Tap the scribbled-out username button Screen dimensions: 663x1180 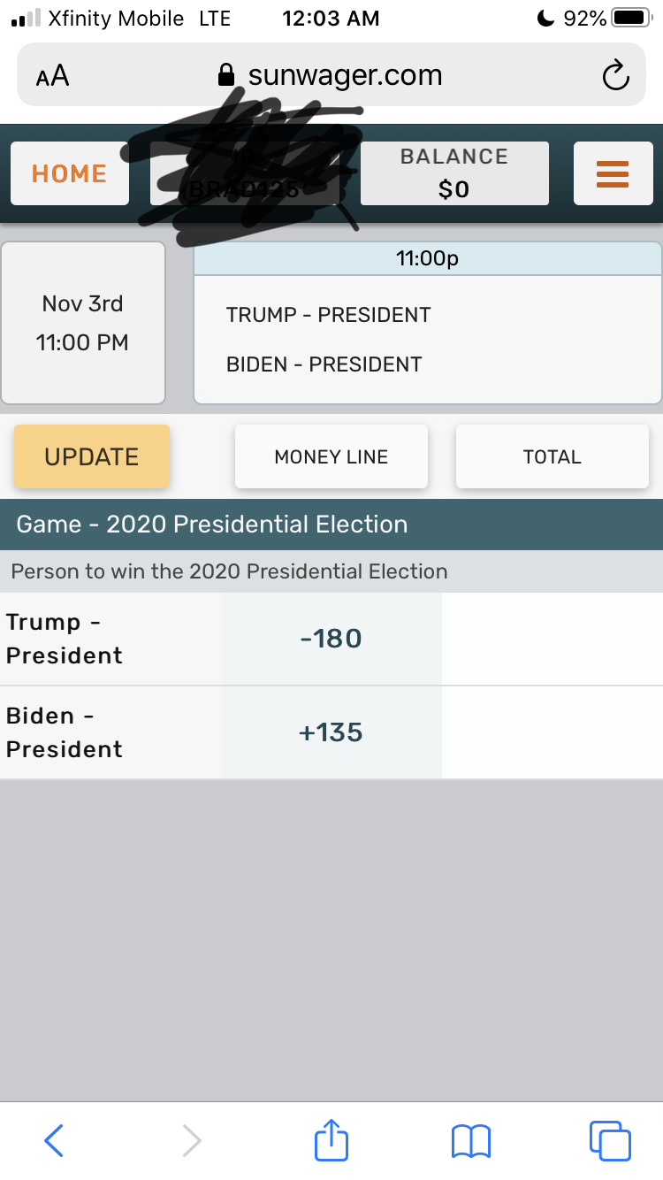click(x=245, y=175)
